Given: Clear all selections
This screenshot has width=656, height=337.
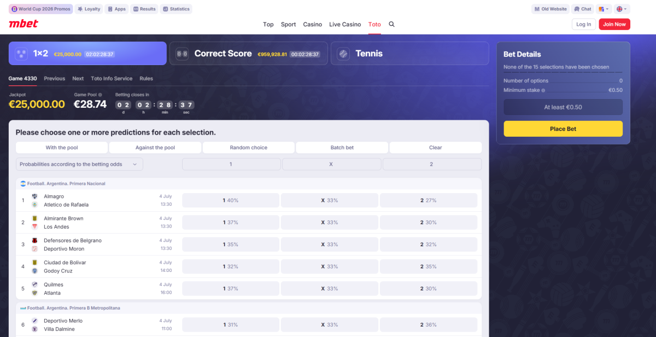Looking at the screenshot, I should click(436, 148).
